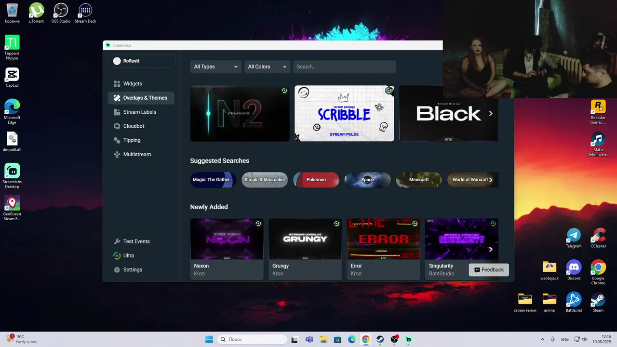Show more suggested searches with arrow
This screenshot has width=617, height=347.
[x=491, y=180]
